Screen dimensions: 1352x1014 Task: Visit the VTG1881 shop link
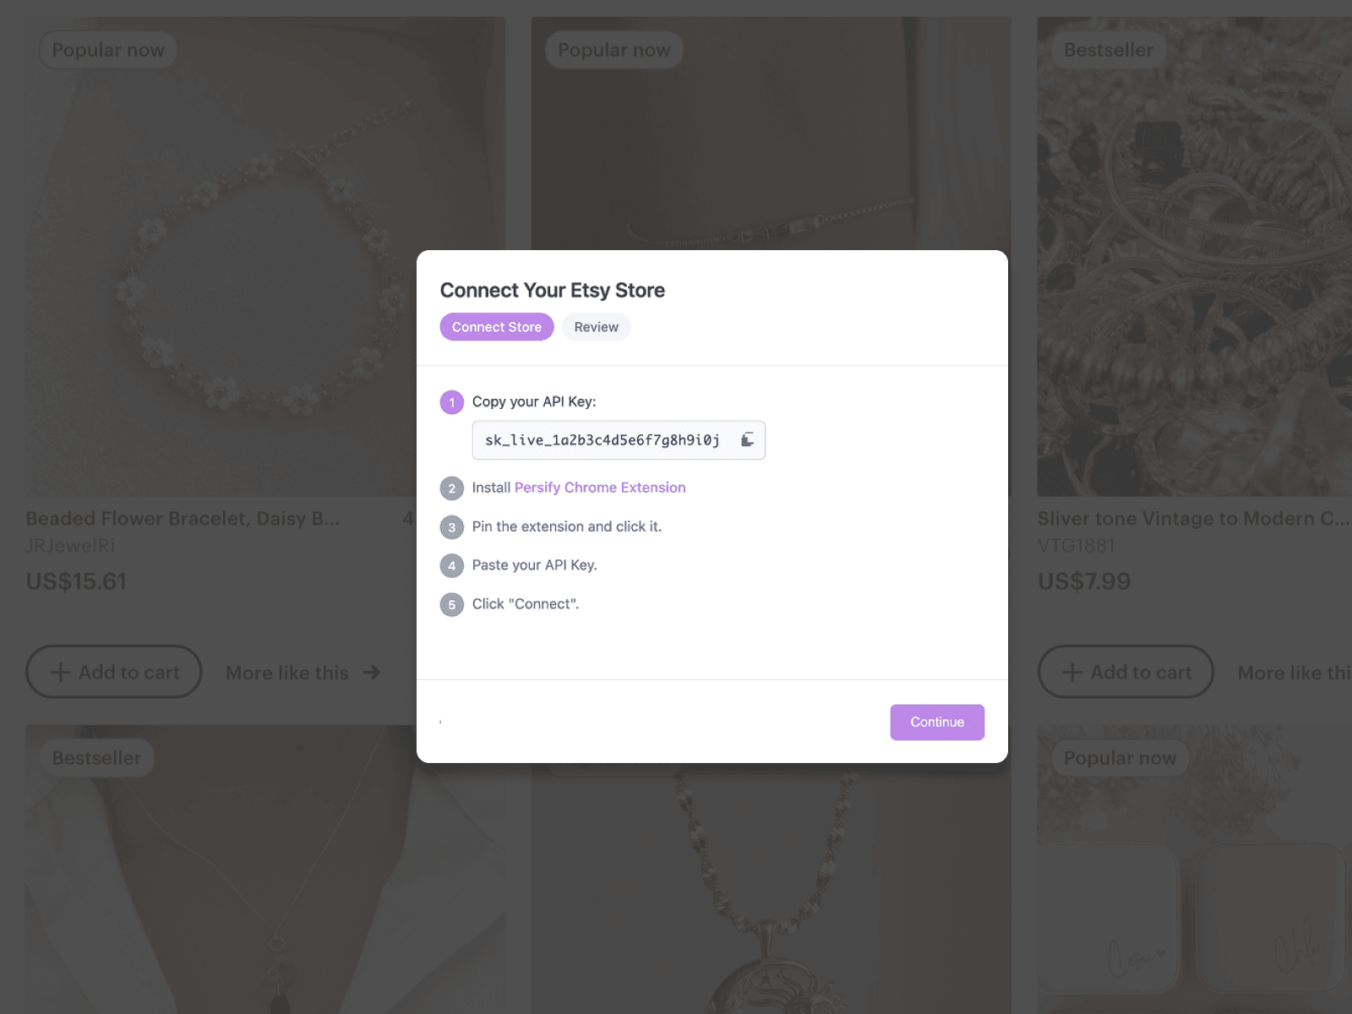[1076, 546]
